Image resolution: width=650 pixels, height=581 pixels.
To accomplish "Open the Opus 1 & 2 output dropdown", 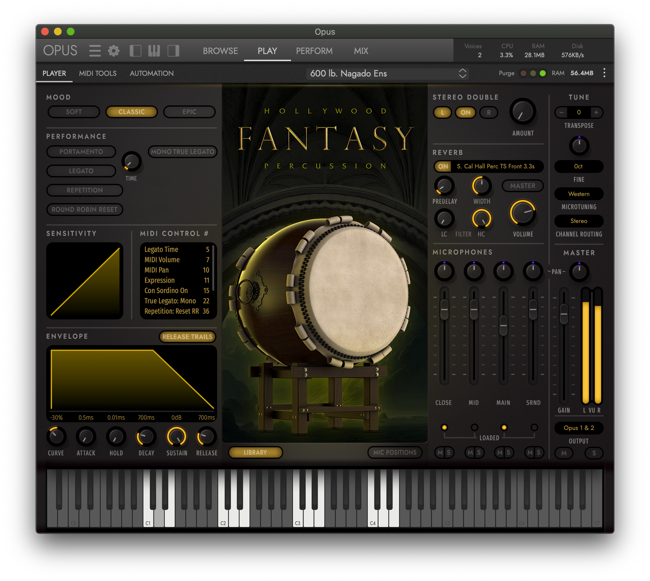I will 578,428.
